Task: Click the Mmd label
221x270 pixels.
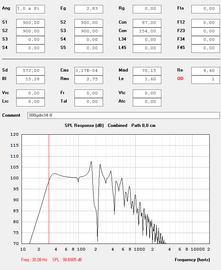Action: point(123,70)
